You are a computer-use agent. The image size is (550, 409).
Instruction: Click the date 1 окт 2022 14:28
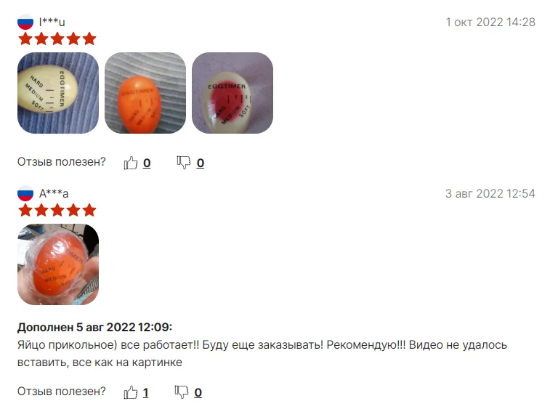[490, 22]
